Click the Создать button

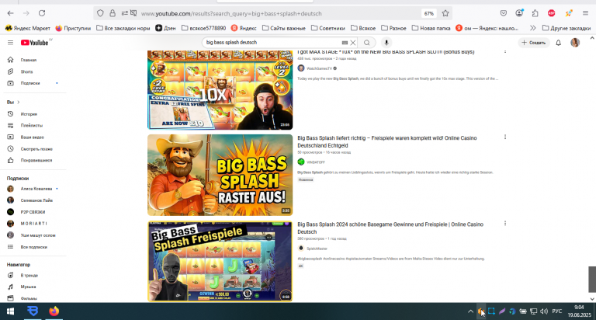point(534,43)
